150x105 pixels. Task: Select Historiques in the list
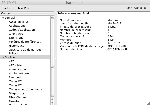tap(16, 46)
